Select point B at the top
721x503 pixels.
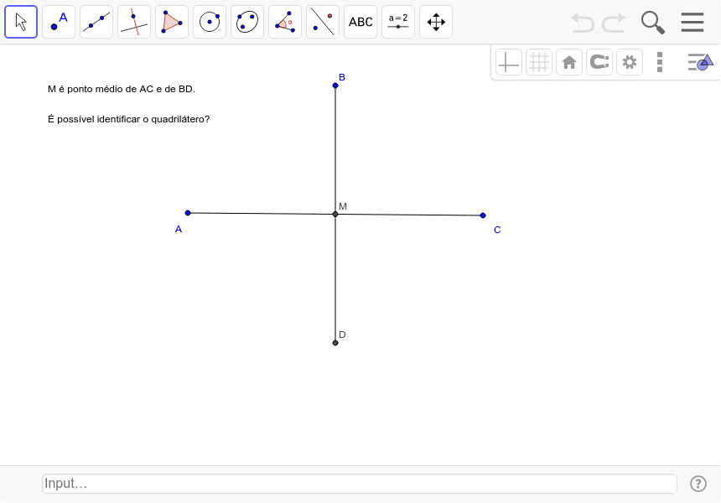(x=335, y=86)
